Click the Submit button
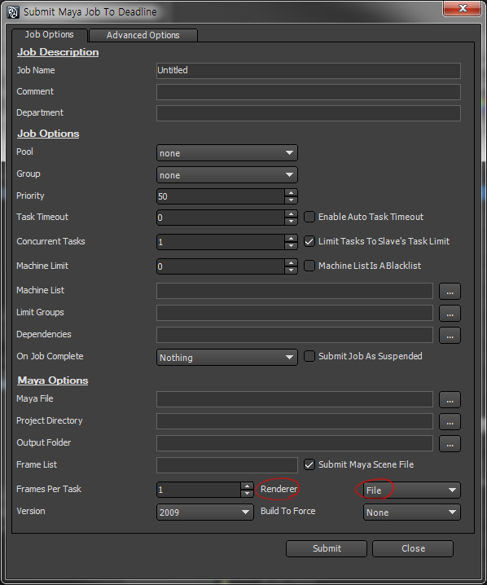 point(327,548)
